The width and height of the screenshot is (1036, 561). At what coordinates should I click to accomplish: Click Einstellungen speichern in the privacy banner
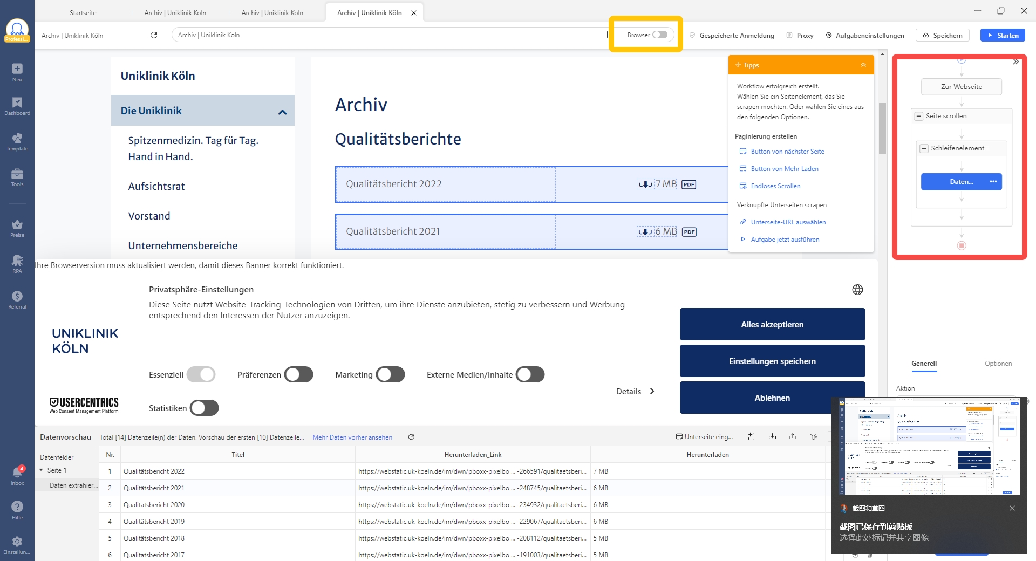coord(772,361)
